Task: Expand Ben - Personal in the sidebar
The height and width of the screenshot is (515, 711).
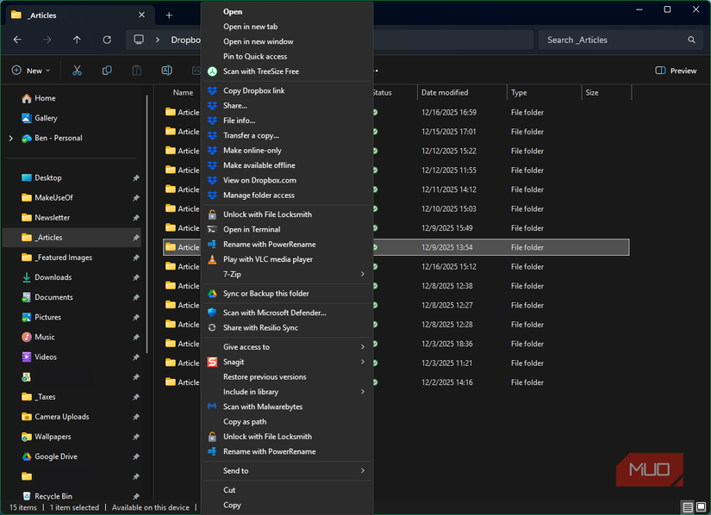Action: point(9,138)
